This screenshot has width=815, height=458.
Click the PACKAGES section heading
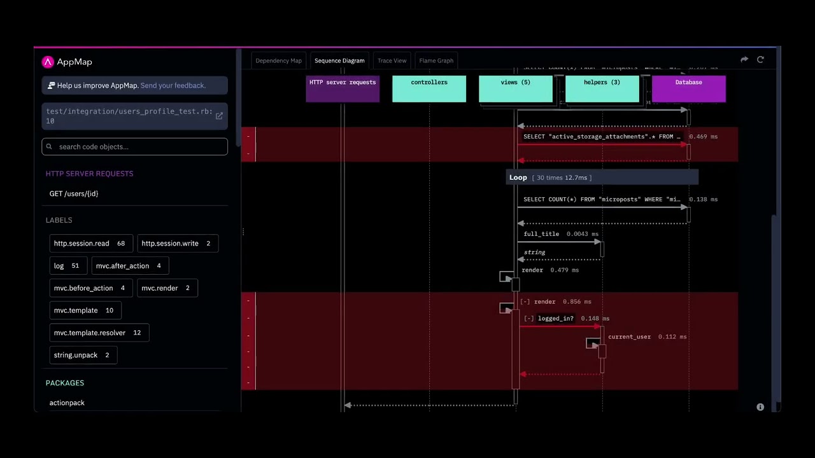65,383
